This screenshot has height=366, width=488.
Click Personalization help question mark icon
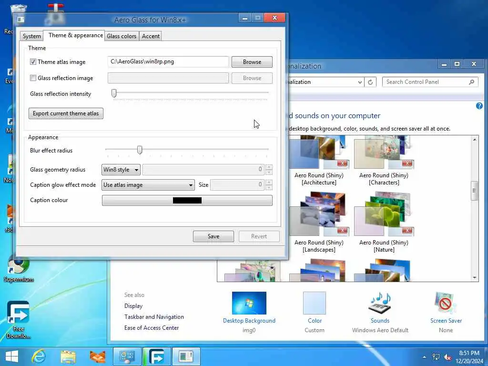pyautogui.click(x=479, y=106)
